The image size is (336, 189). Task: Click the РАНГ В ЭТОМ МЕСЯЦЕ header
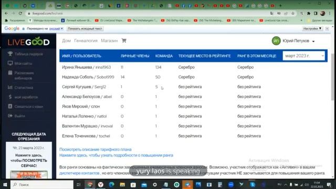click(257, 56)
